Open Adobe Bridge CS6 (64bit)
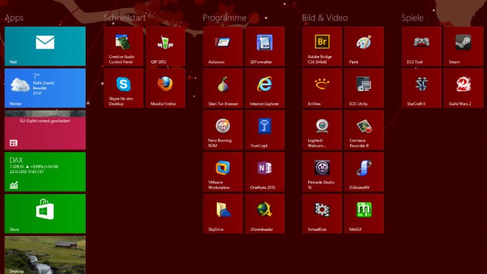Viewport: 487px width, 274px height. [x=322, y=46]
